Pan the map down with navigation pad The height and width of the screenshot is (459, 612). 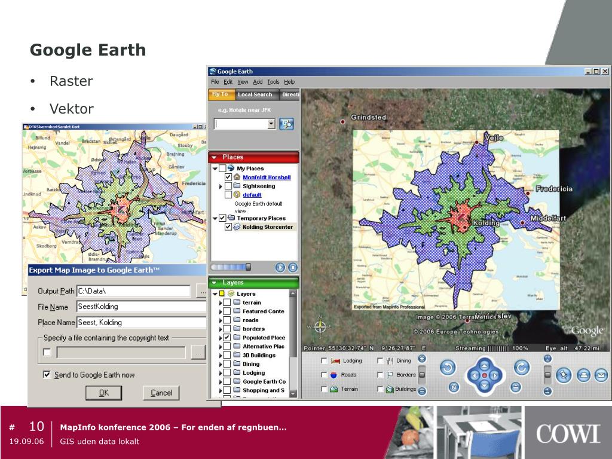tap(484, 385)
